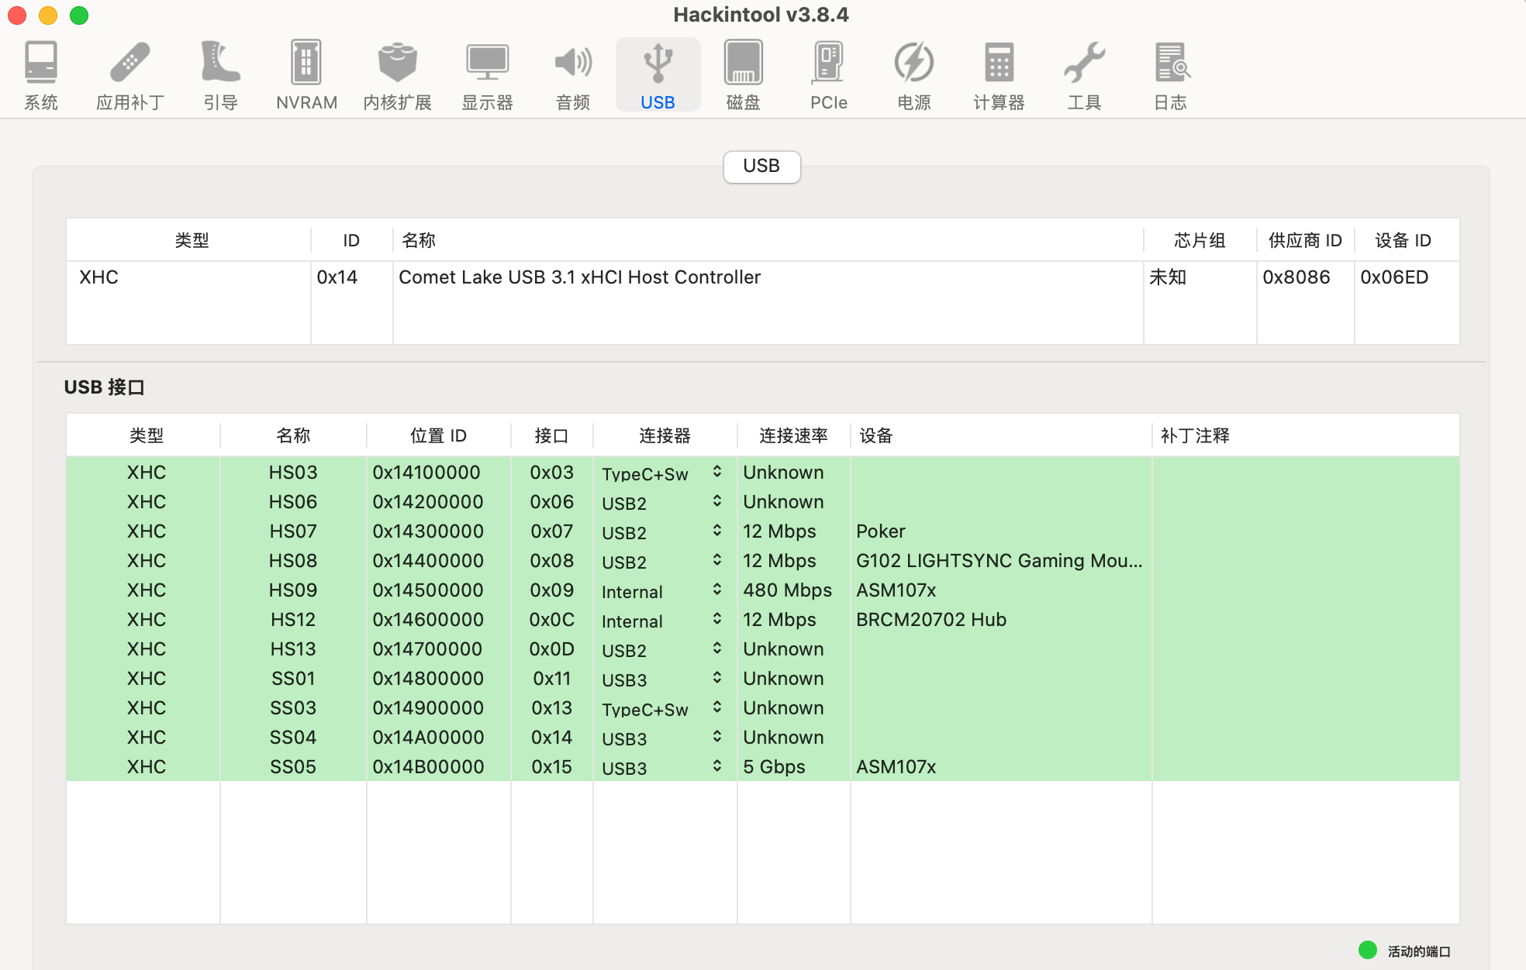Select the USB segmented tab
The image size is (1526, 970).
761,166
